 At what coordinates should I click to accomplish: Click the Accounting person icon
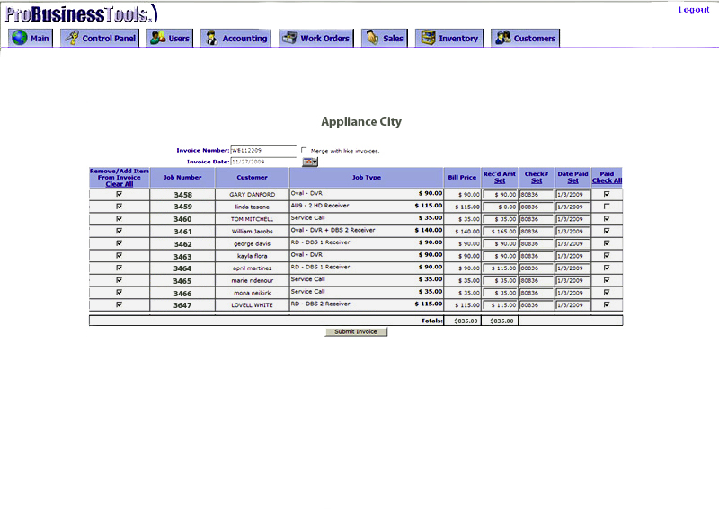211,38
